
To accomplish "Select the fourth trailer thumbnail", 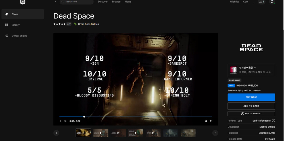I will (136, 133).
